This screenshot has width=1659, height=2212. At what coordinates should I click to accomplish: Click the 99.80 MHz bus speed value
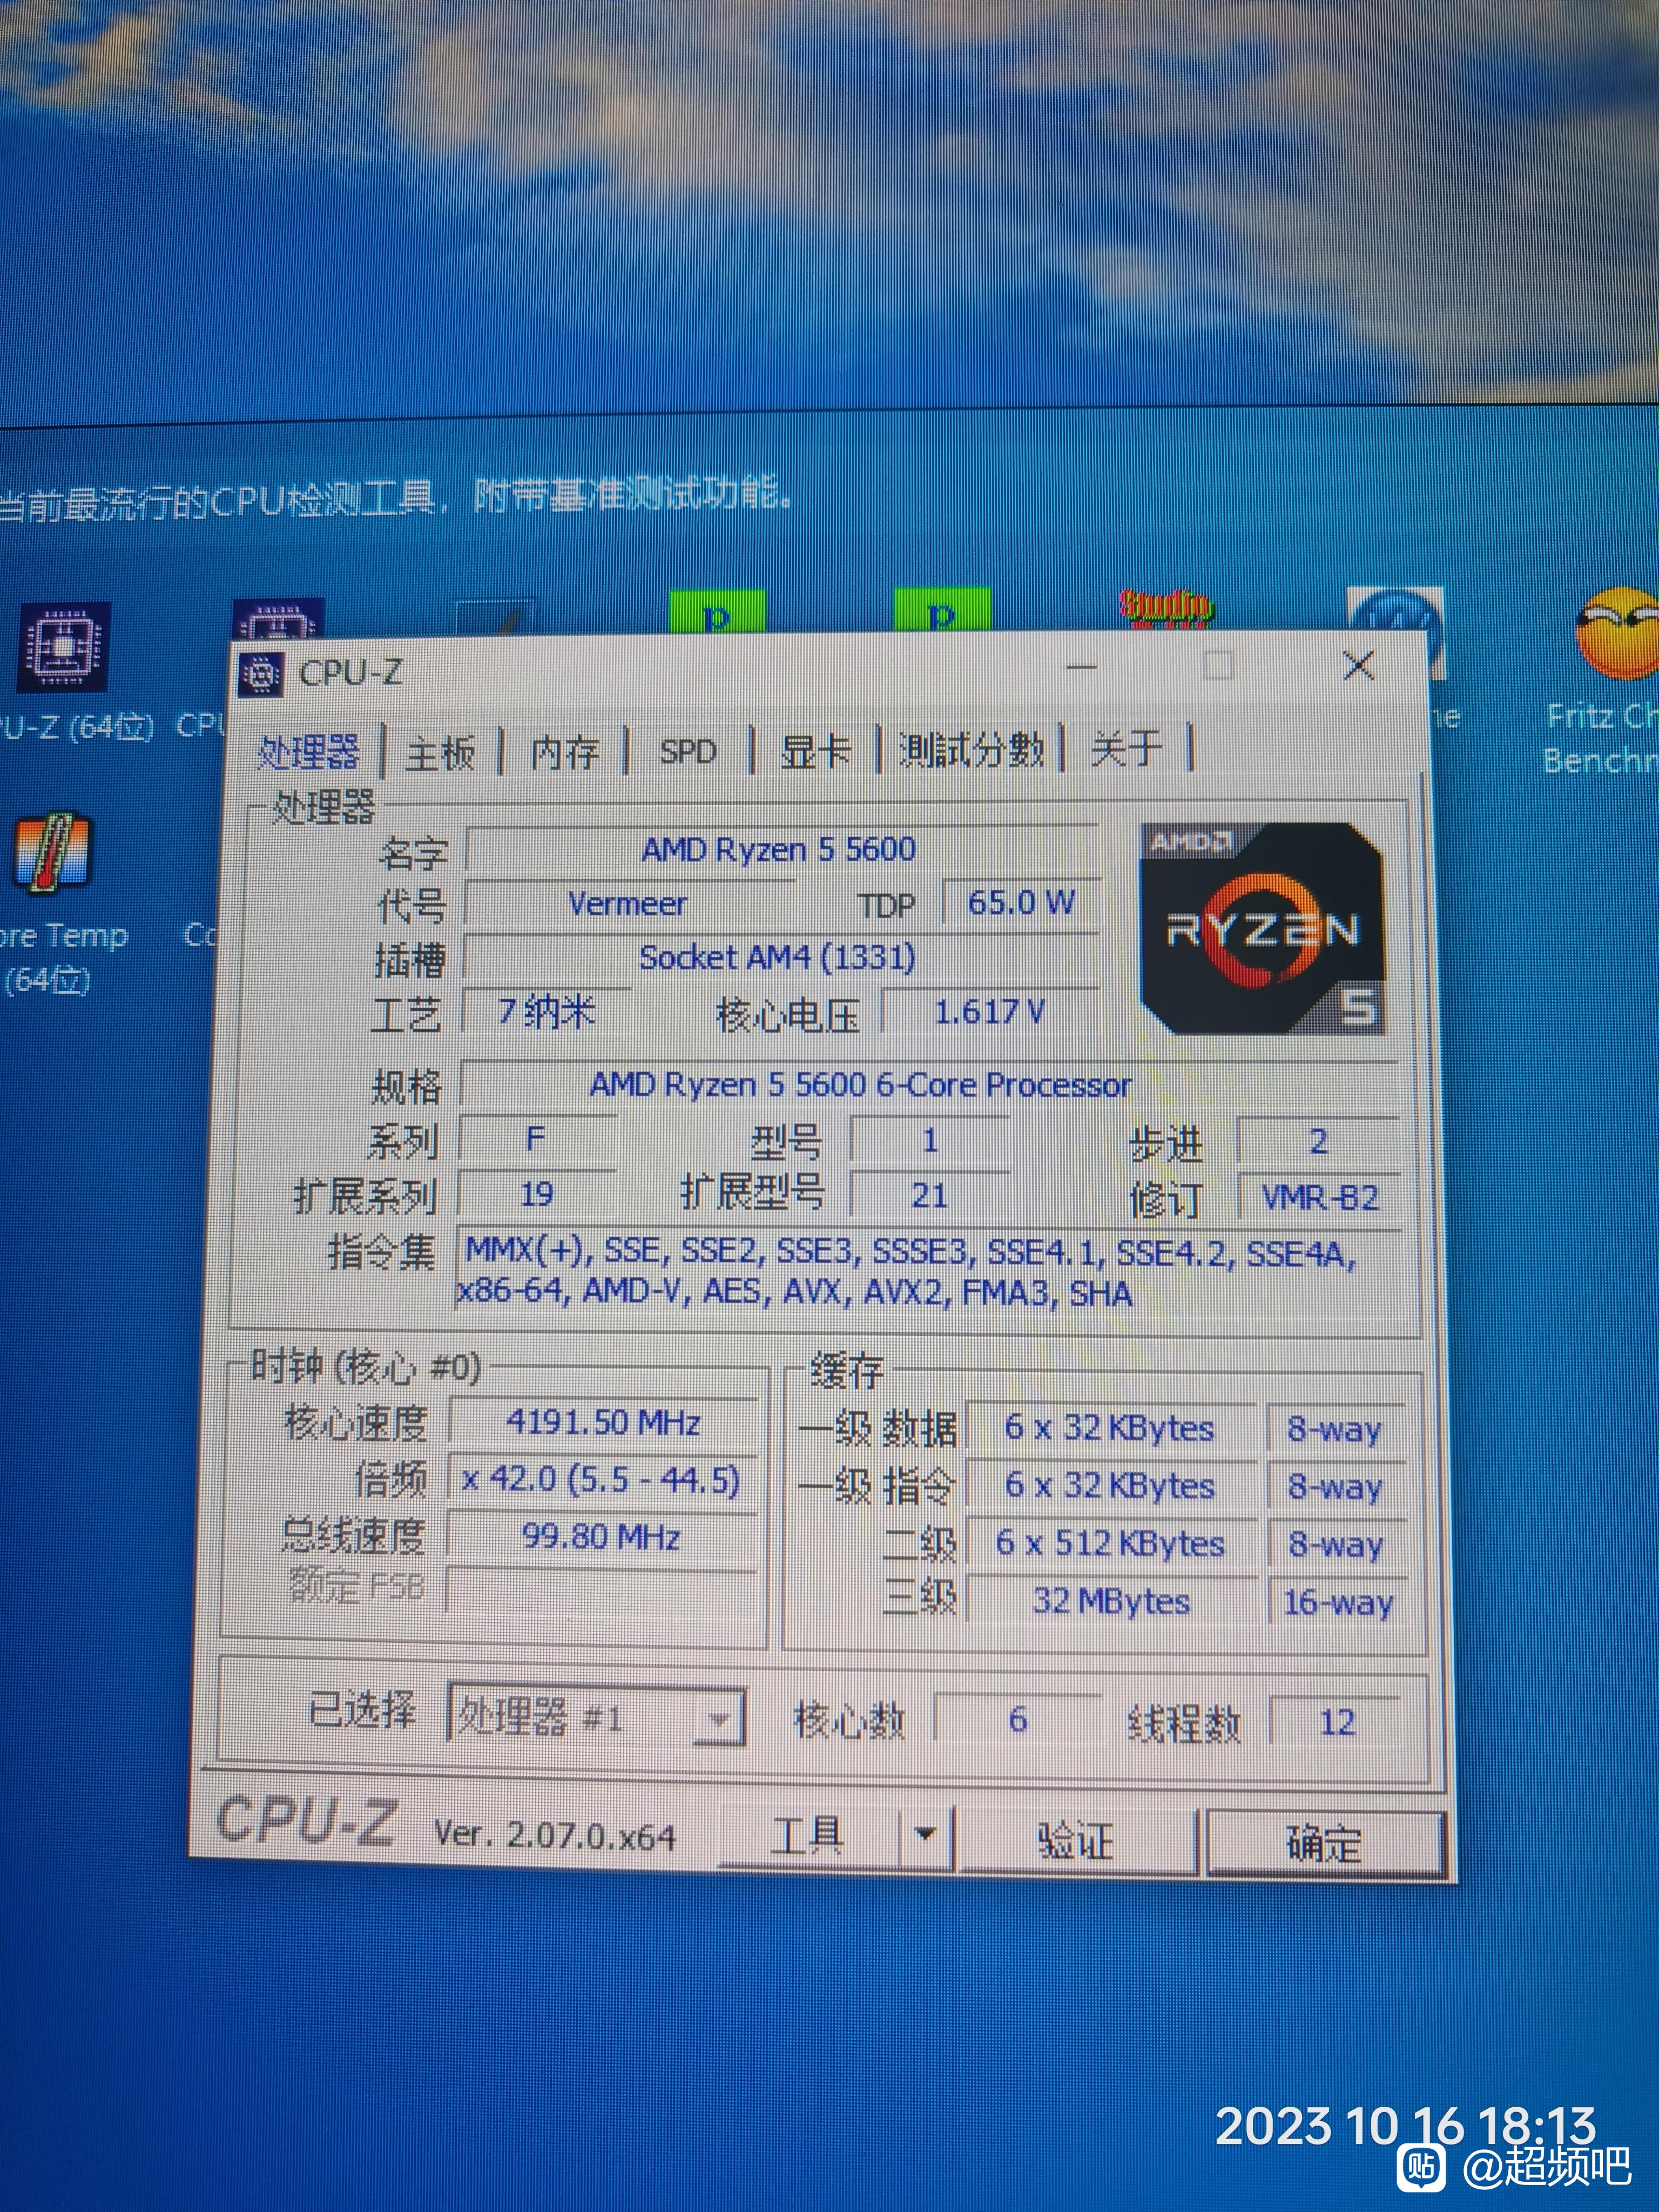point(602,1537)
